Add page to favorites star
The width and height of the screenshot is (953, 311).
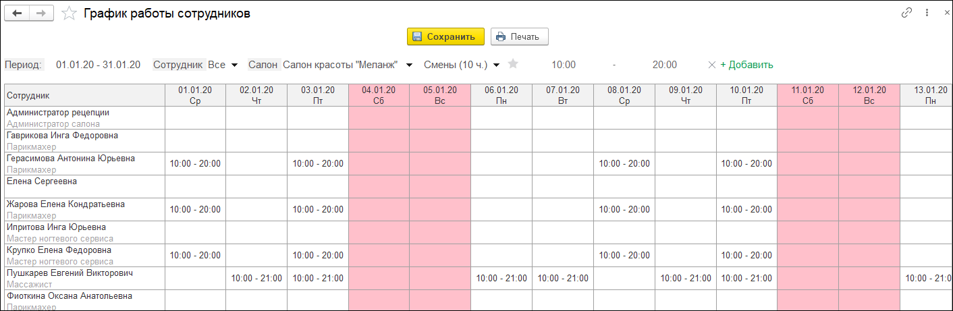point(68,13)
